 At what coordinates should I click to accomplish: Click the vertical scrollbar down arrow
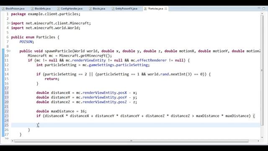coord(262,137)
